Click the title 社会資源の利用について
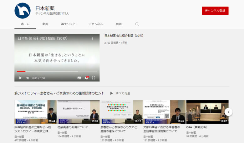244x143 pixels. [73, 127]
